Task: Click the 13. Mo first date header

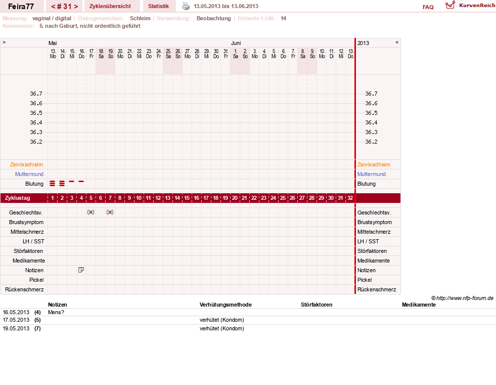Action: (53, 54)
